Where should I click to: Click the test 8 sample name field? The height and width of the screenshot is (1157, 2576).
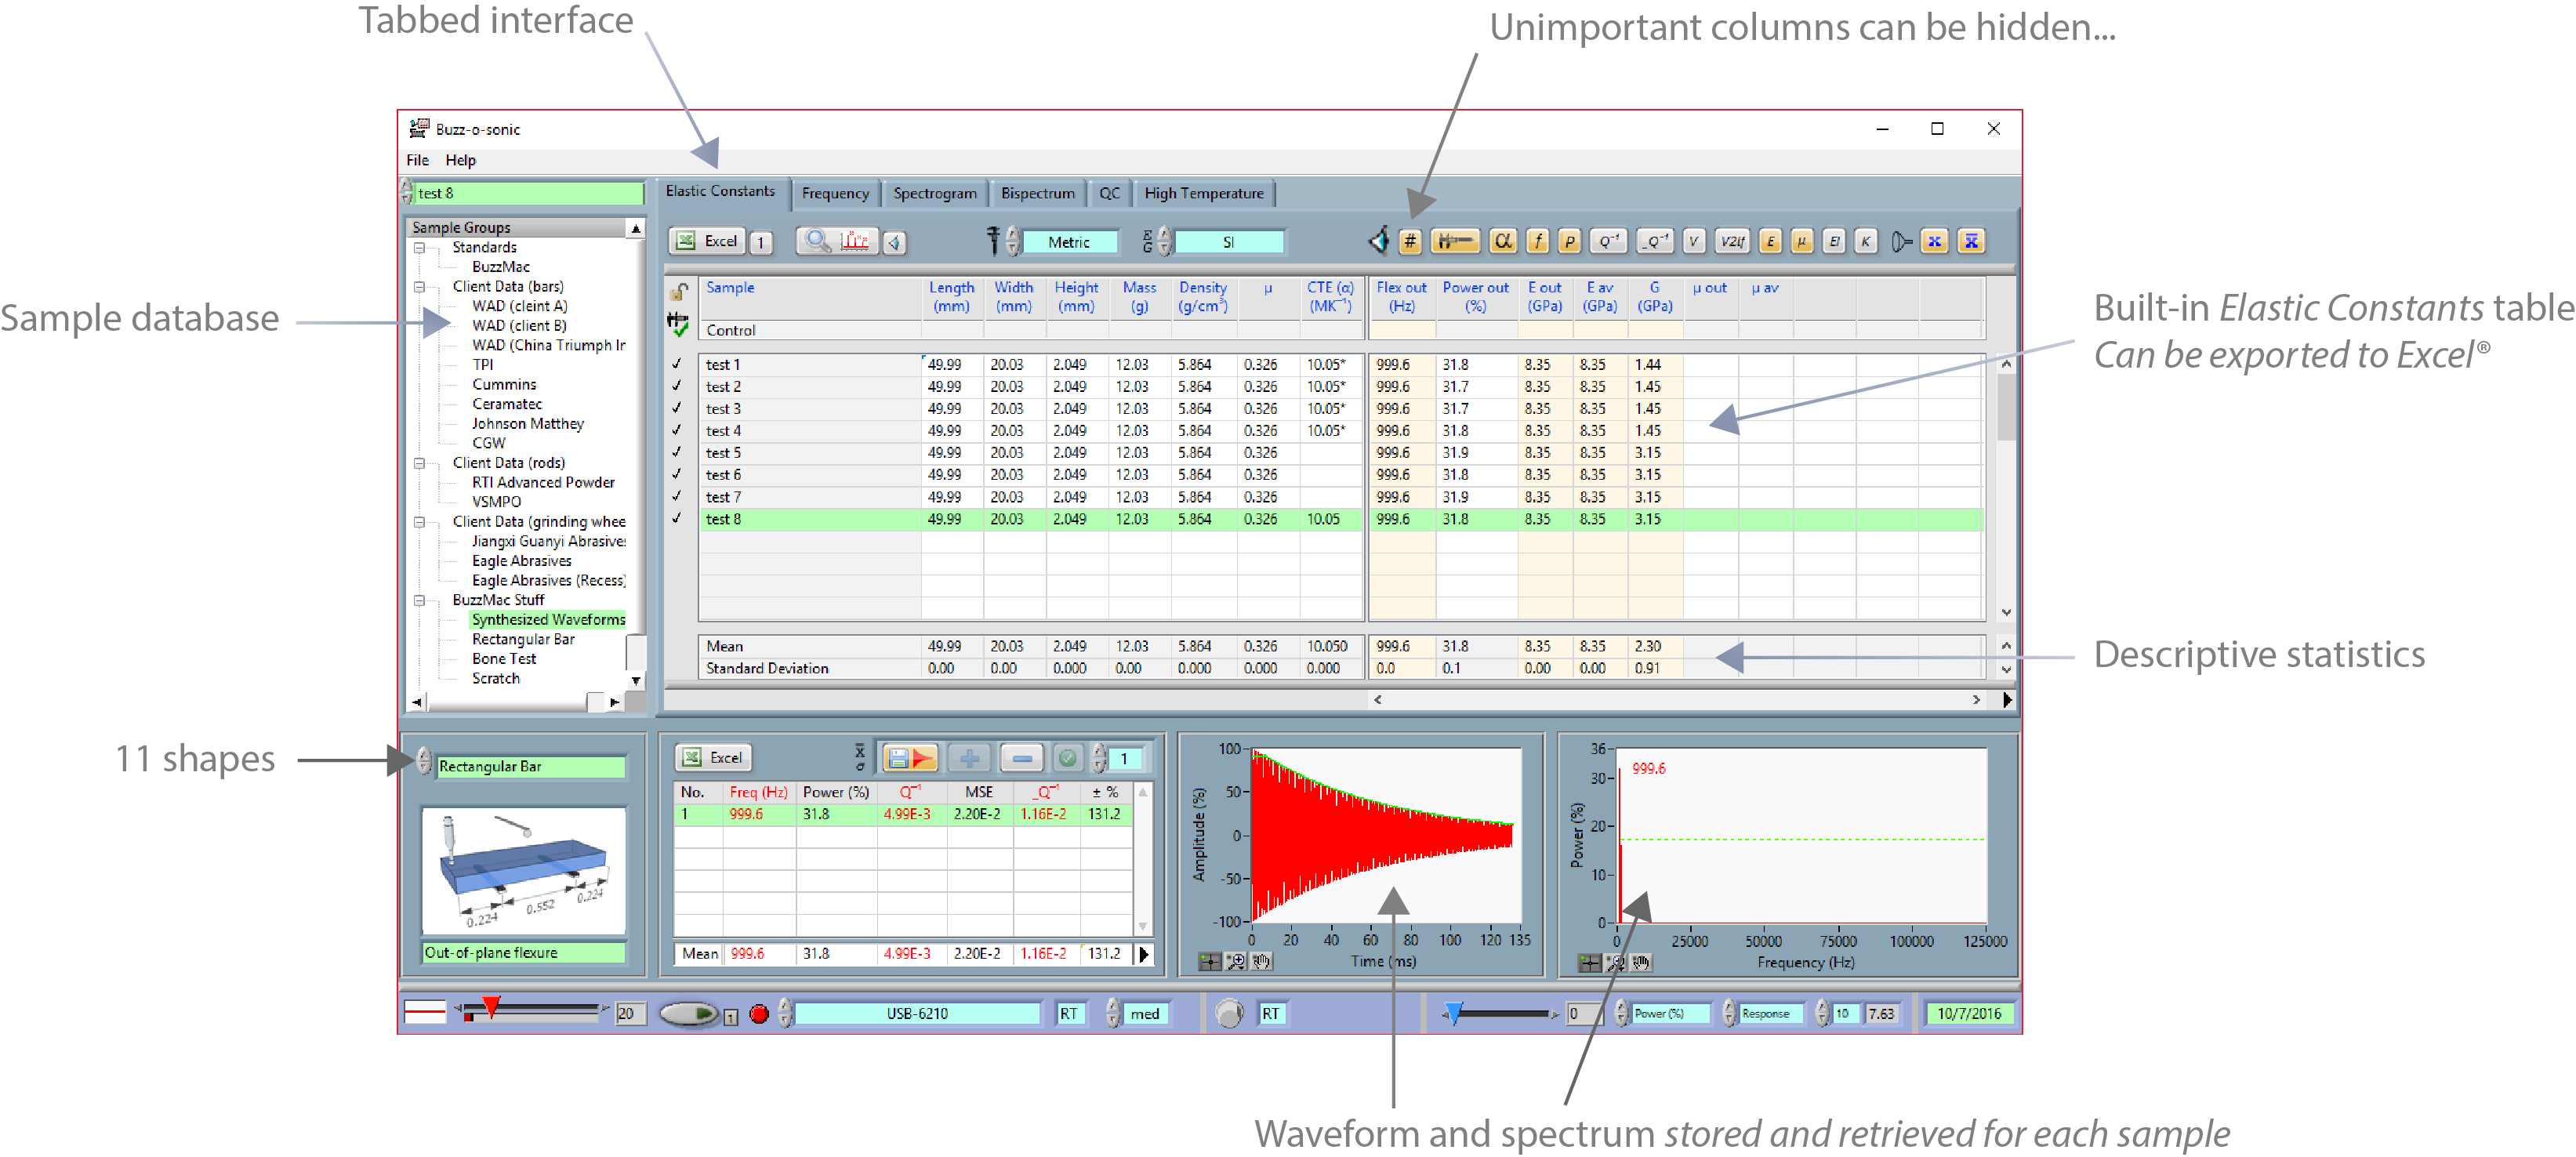(x=529, y=193)
